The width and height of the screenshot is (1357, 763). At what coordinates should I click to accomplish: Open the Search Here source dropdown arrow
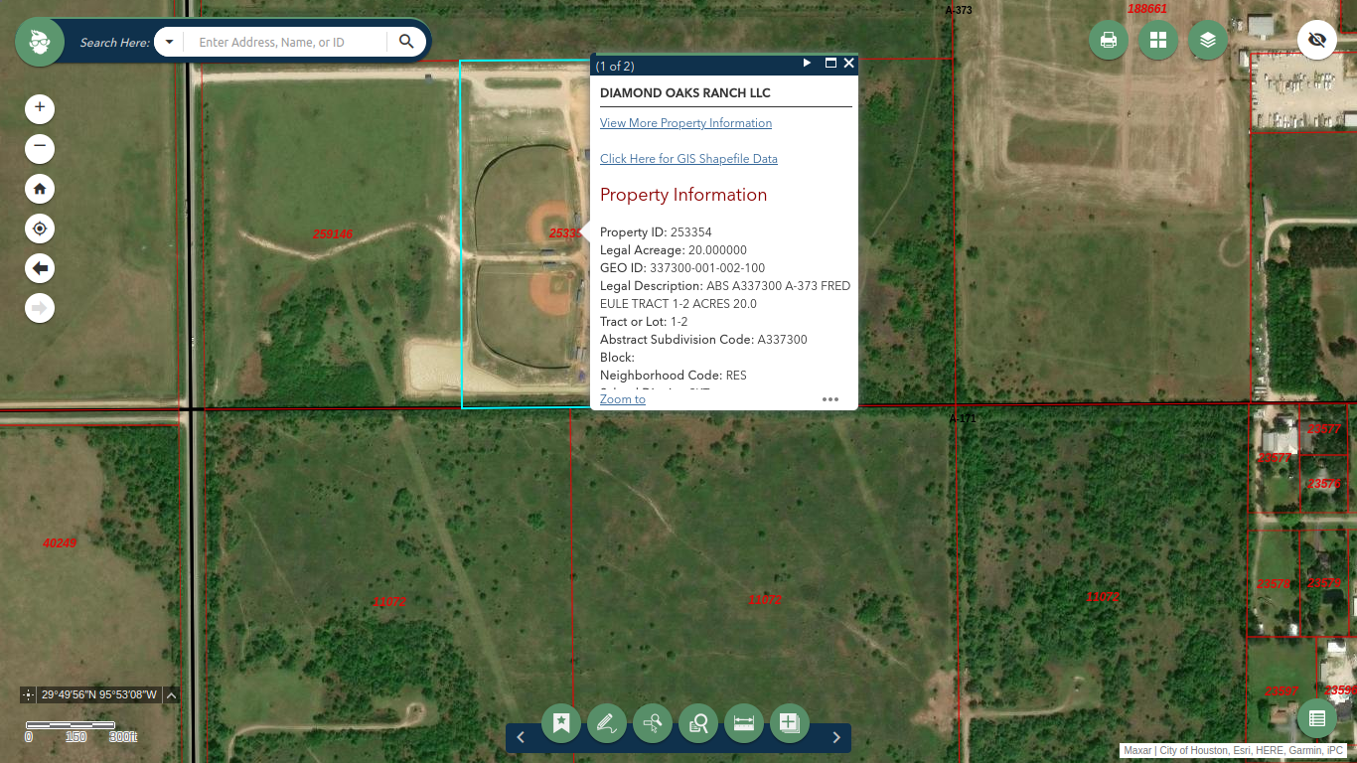170,42
